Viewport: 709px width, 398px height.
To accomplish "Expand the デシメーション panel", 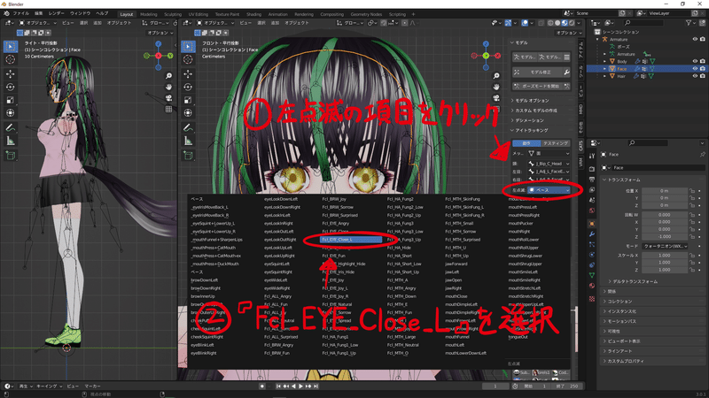I will click(529, 120).
